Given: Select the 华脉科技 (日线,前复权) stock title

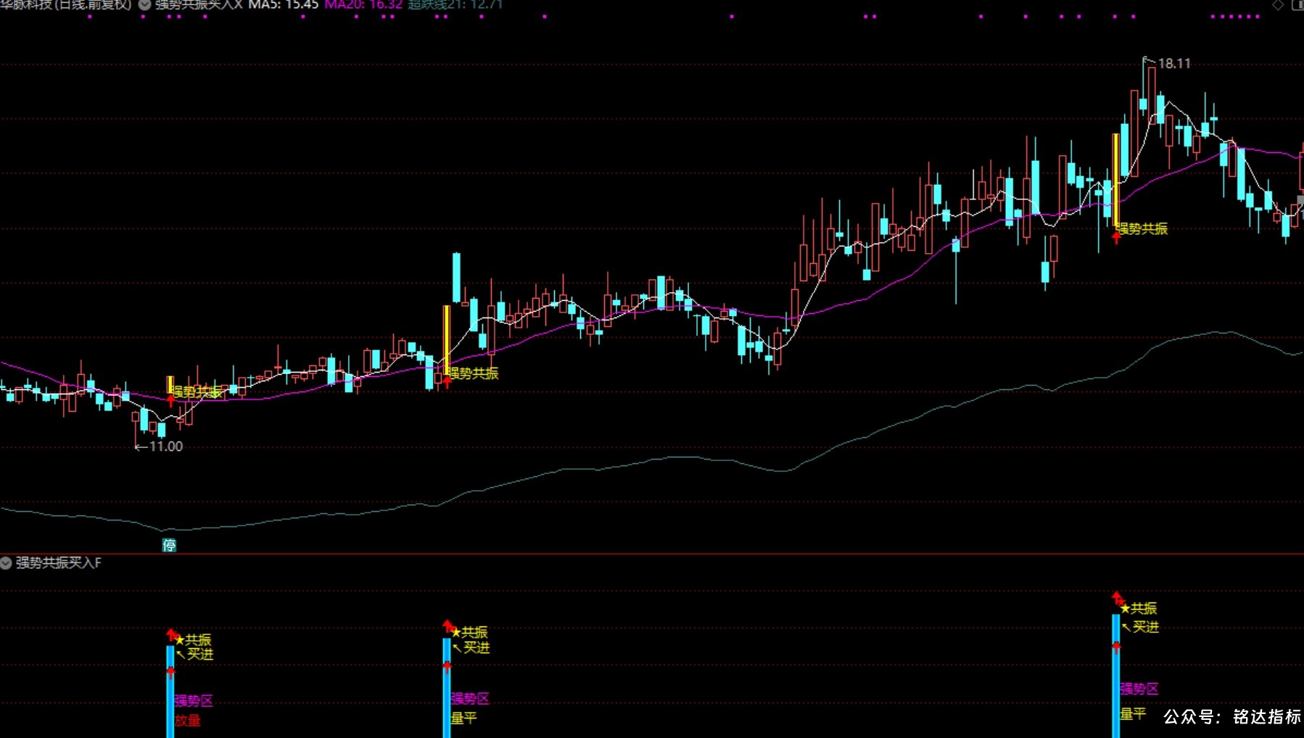Looking at the screenshot, I should coord(66,4).
